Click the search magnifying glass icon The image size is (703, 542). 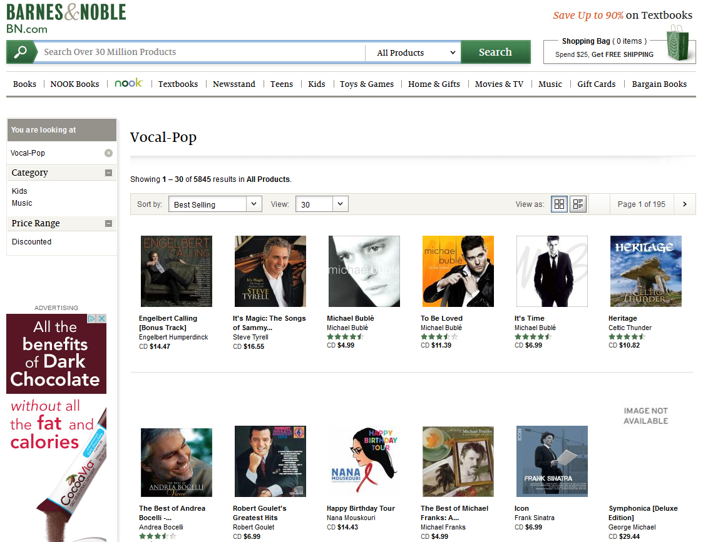coord(21,52)
